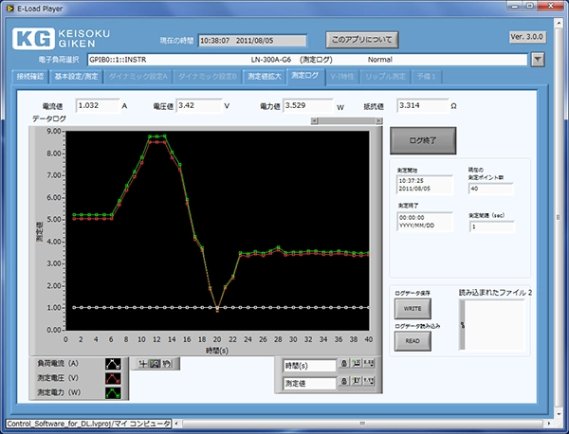Click the time axis one-time autoscale button
This screenshot has height=434, width=569.
coord(357,365)
